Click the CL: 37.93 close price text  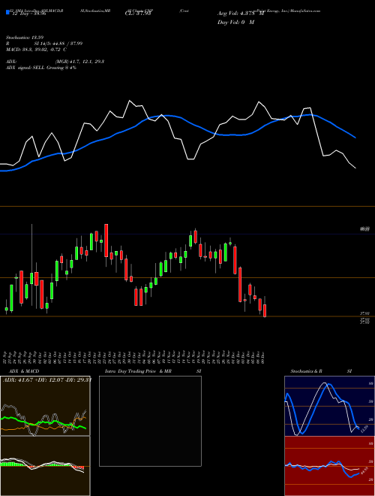(x=139, y=14)
